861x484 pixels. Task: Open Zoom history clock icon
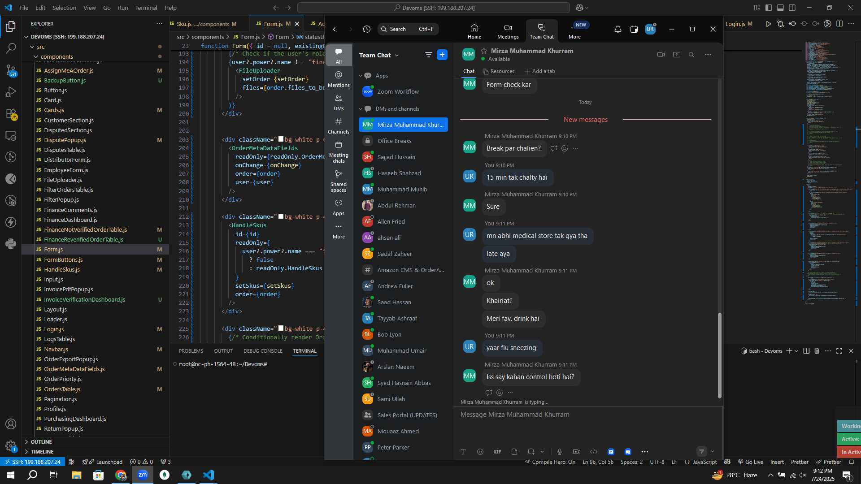[366, 29]
